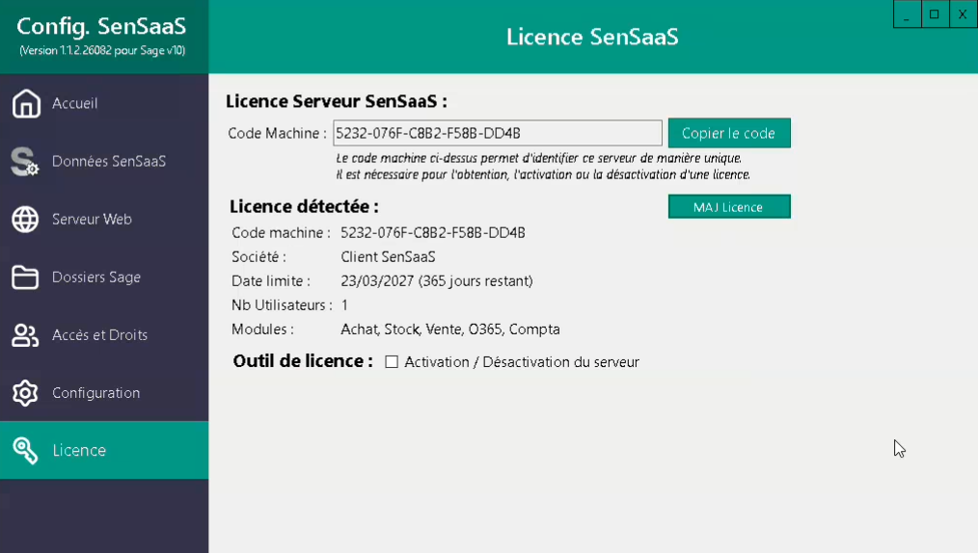
Task: Click the Licence SenSaaS header title
Action: [592, 37]
